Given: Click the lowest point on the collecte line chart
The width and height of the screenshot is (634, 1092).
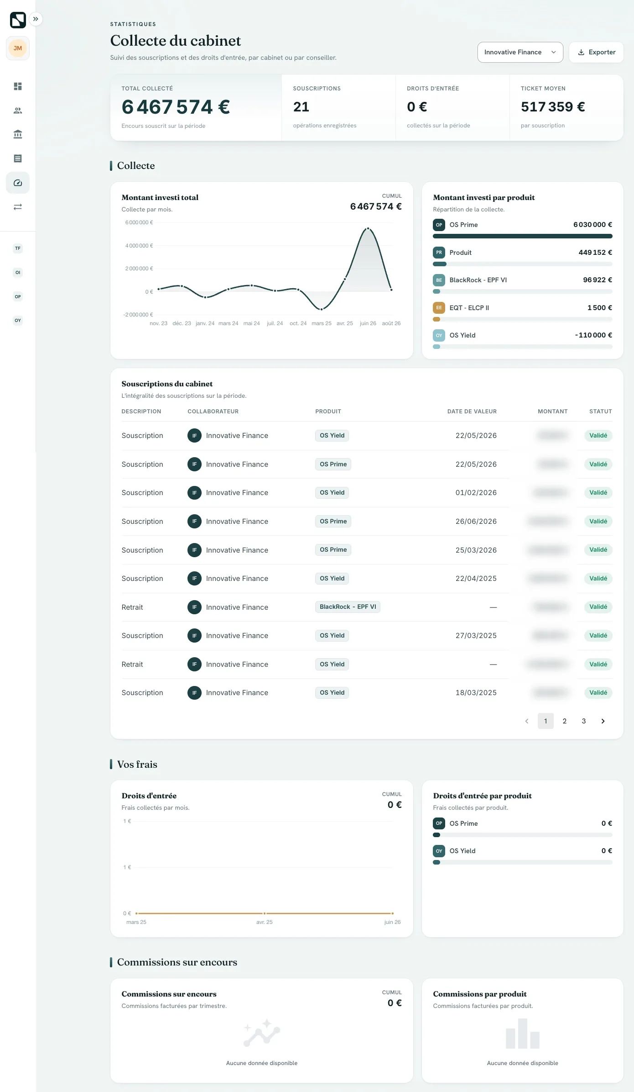Looking at the screenshot, I should coord(322,309).
